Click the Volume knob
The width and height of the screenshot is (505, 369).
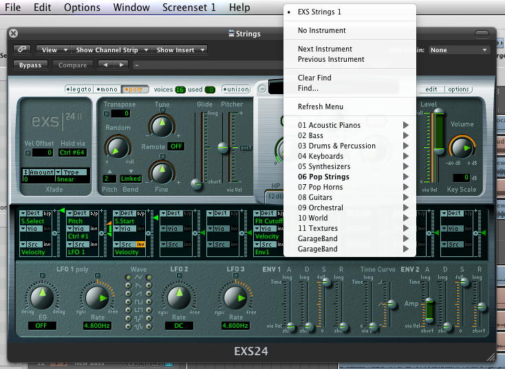point(462,148)
